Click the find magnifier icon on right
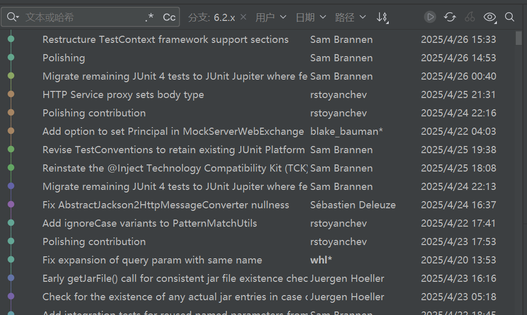 point(510,17)
